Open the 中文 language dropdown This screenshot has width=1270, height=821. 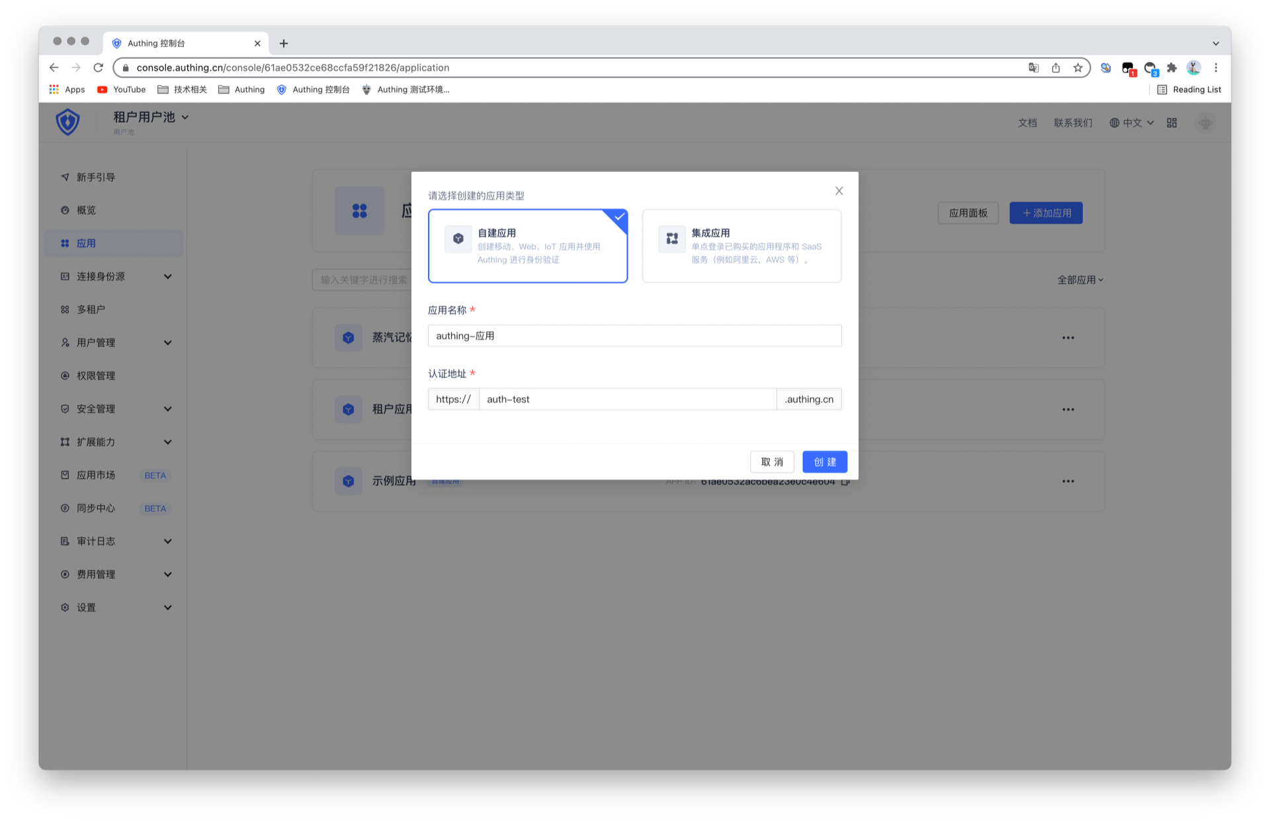1132,123
